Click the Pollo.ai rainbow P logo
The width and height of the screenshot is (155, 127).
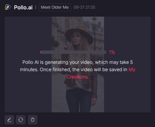point(8,7)
